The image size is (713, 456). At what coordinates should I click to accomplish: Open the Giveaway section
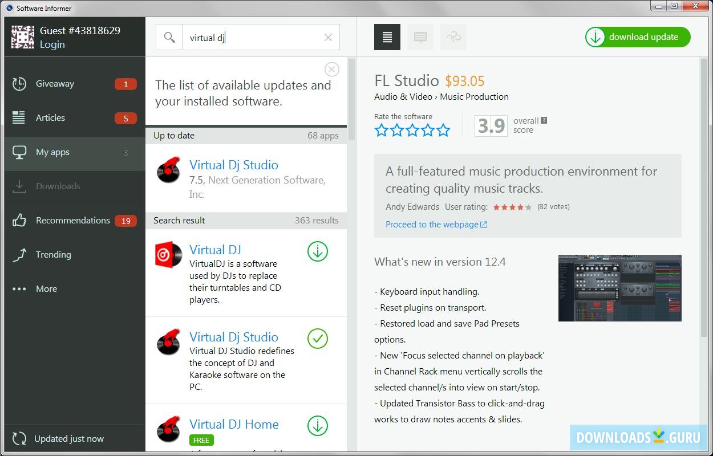pyautogui.click(x=75, y=84)
